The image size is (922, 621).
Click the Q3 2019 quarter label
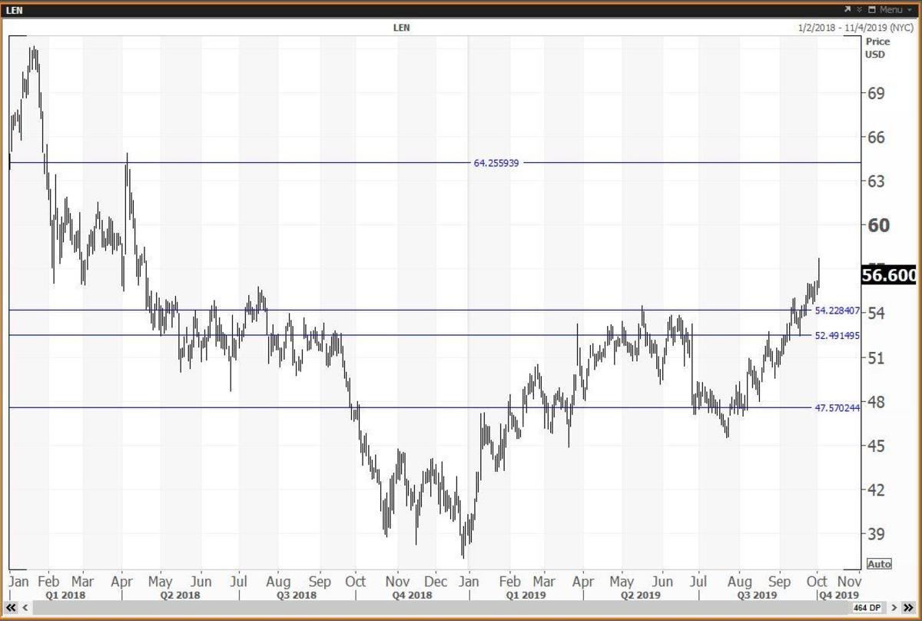coord(758,595)
